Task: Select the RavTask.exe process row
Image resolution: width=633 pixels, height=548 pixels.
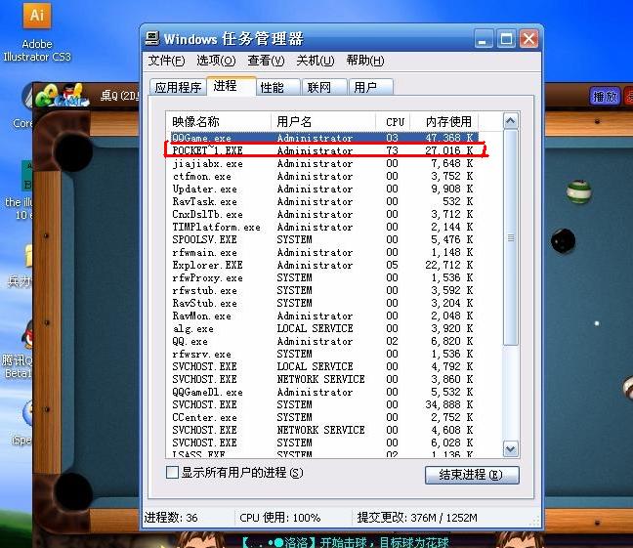Action: (x=322, y=201)
